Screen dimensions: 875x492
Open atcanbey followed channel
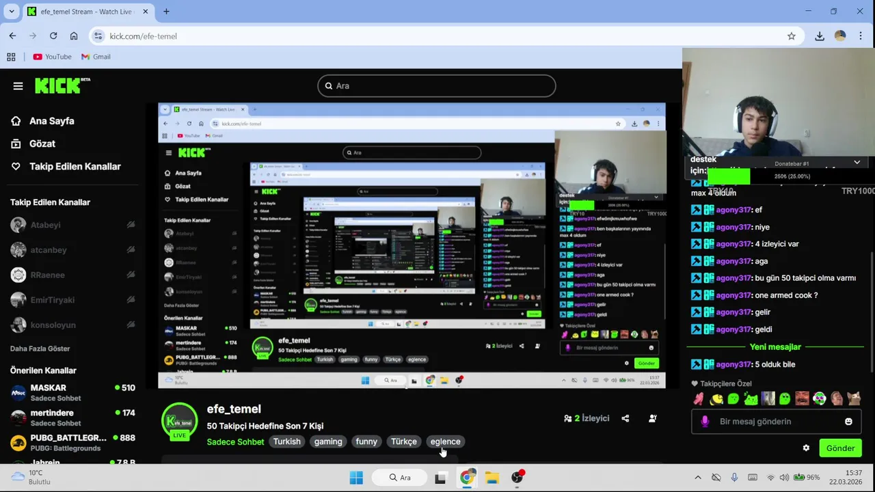coord(72,250)
